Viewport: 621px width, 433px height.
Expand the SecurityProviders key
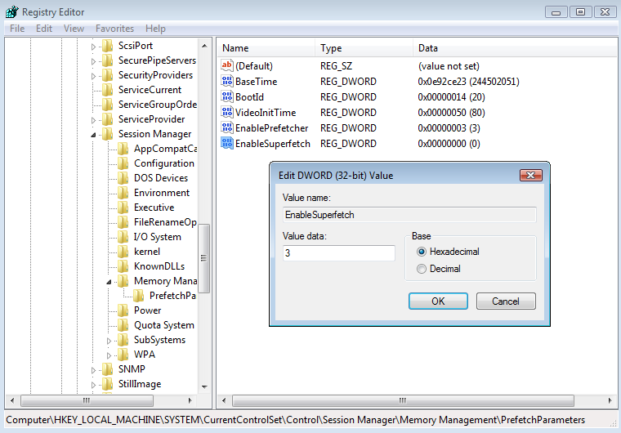[93, 76]
